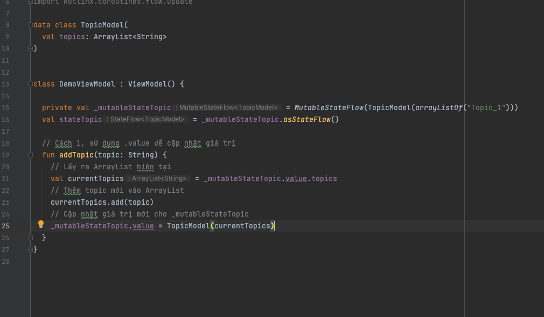544x317 pixels.
Task: Click the currentTopics.add(topic) statement
Action: (x=102, y=202)
